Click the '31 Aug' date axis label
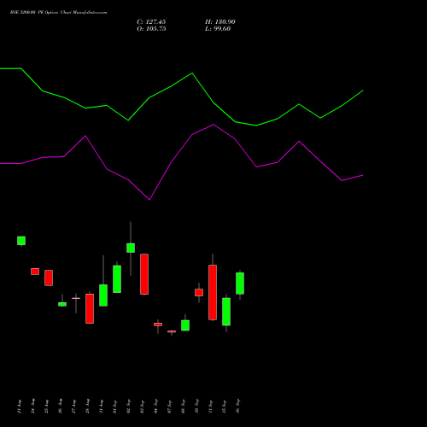Screen dimensions: 427x427 pos(102,407)
